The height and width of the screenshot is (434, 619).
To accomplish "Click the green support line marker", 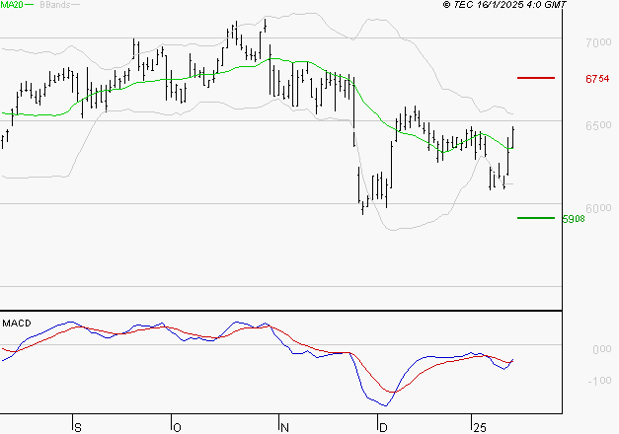I will pos(536,218).
